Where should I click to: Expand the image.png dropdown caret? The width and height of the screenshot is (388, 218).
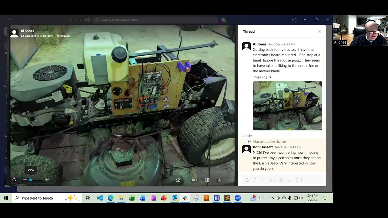coord(270,77)
